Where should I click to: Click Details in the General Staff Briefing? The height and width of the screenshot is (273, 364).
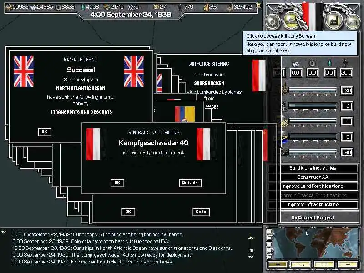190,183
